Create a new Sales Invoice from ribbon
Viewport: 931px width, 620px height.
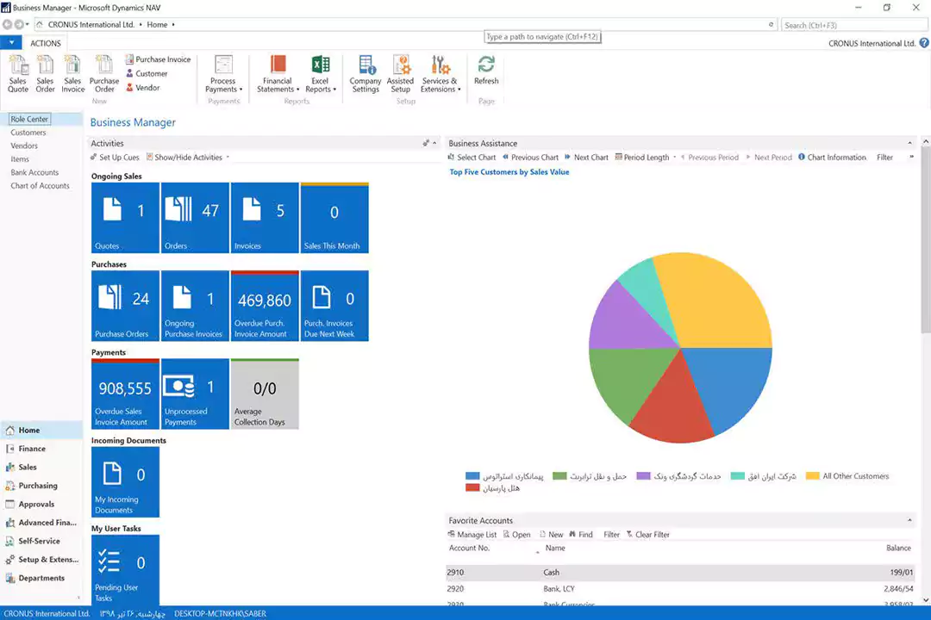(73, 73)
